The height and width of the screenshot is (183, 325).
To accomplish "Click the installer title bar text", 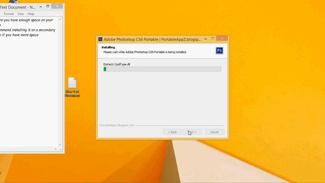I will 152,39.
